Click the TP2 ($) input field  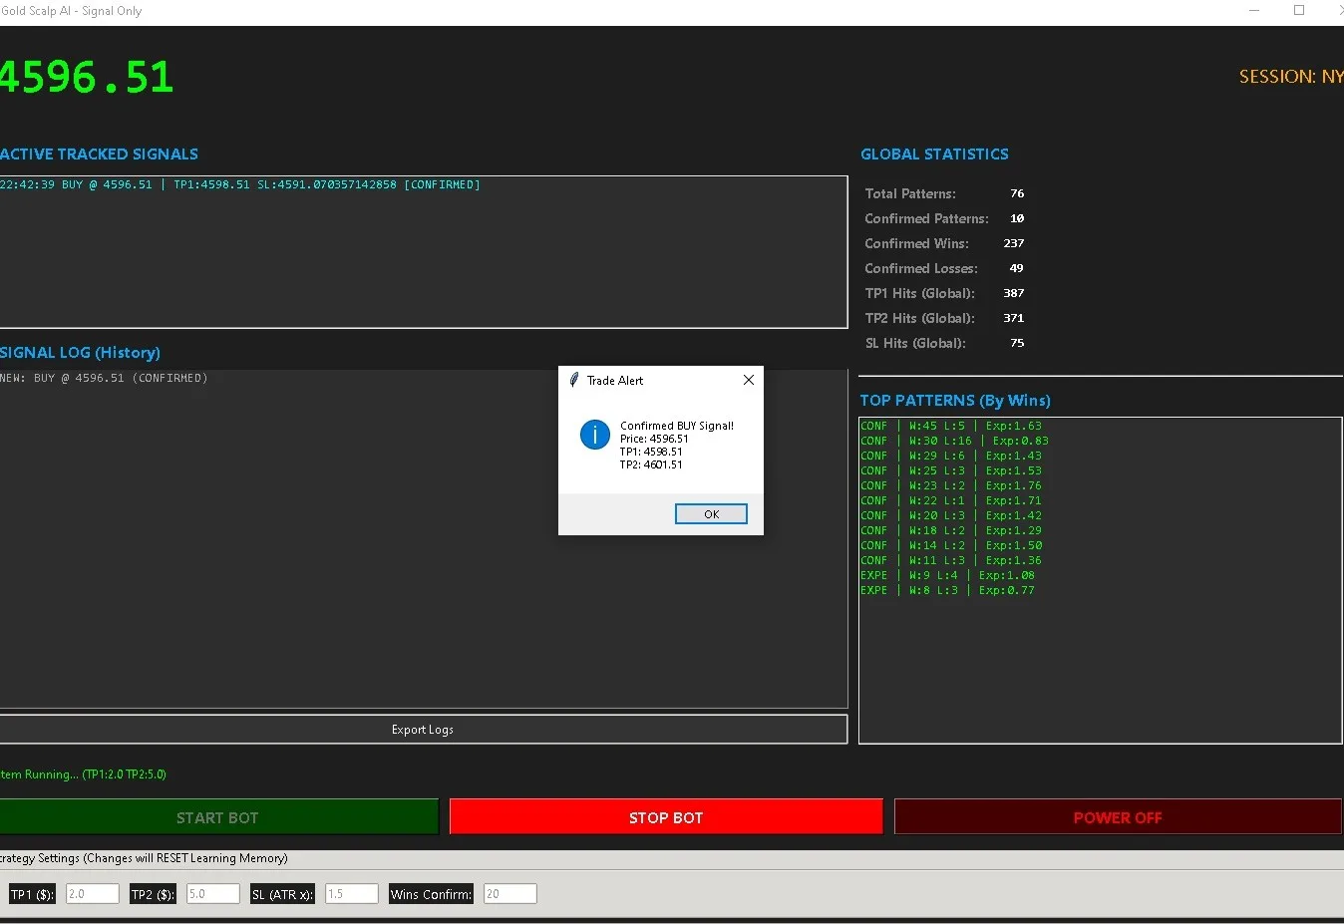213,894
